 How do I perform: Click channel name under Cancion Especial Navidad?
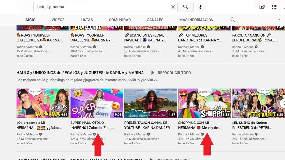135,47
